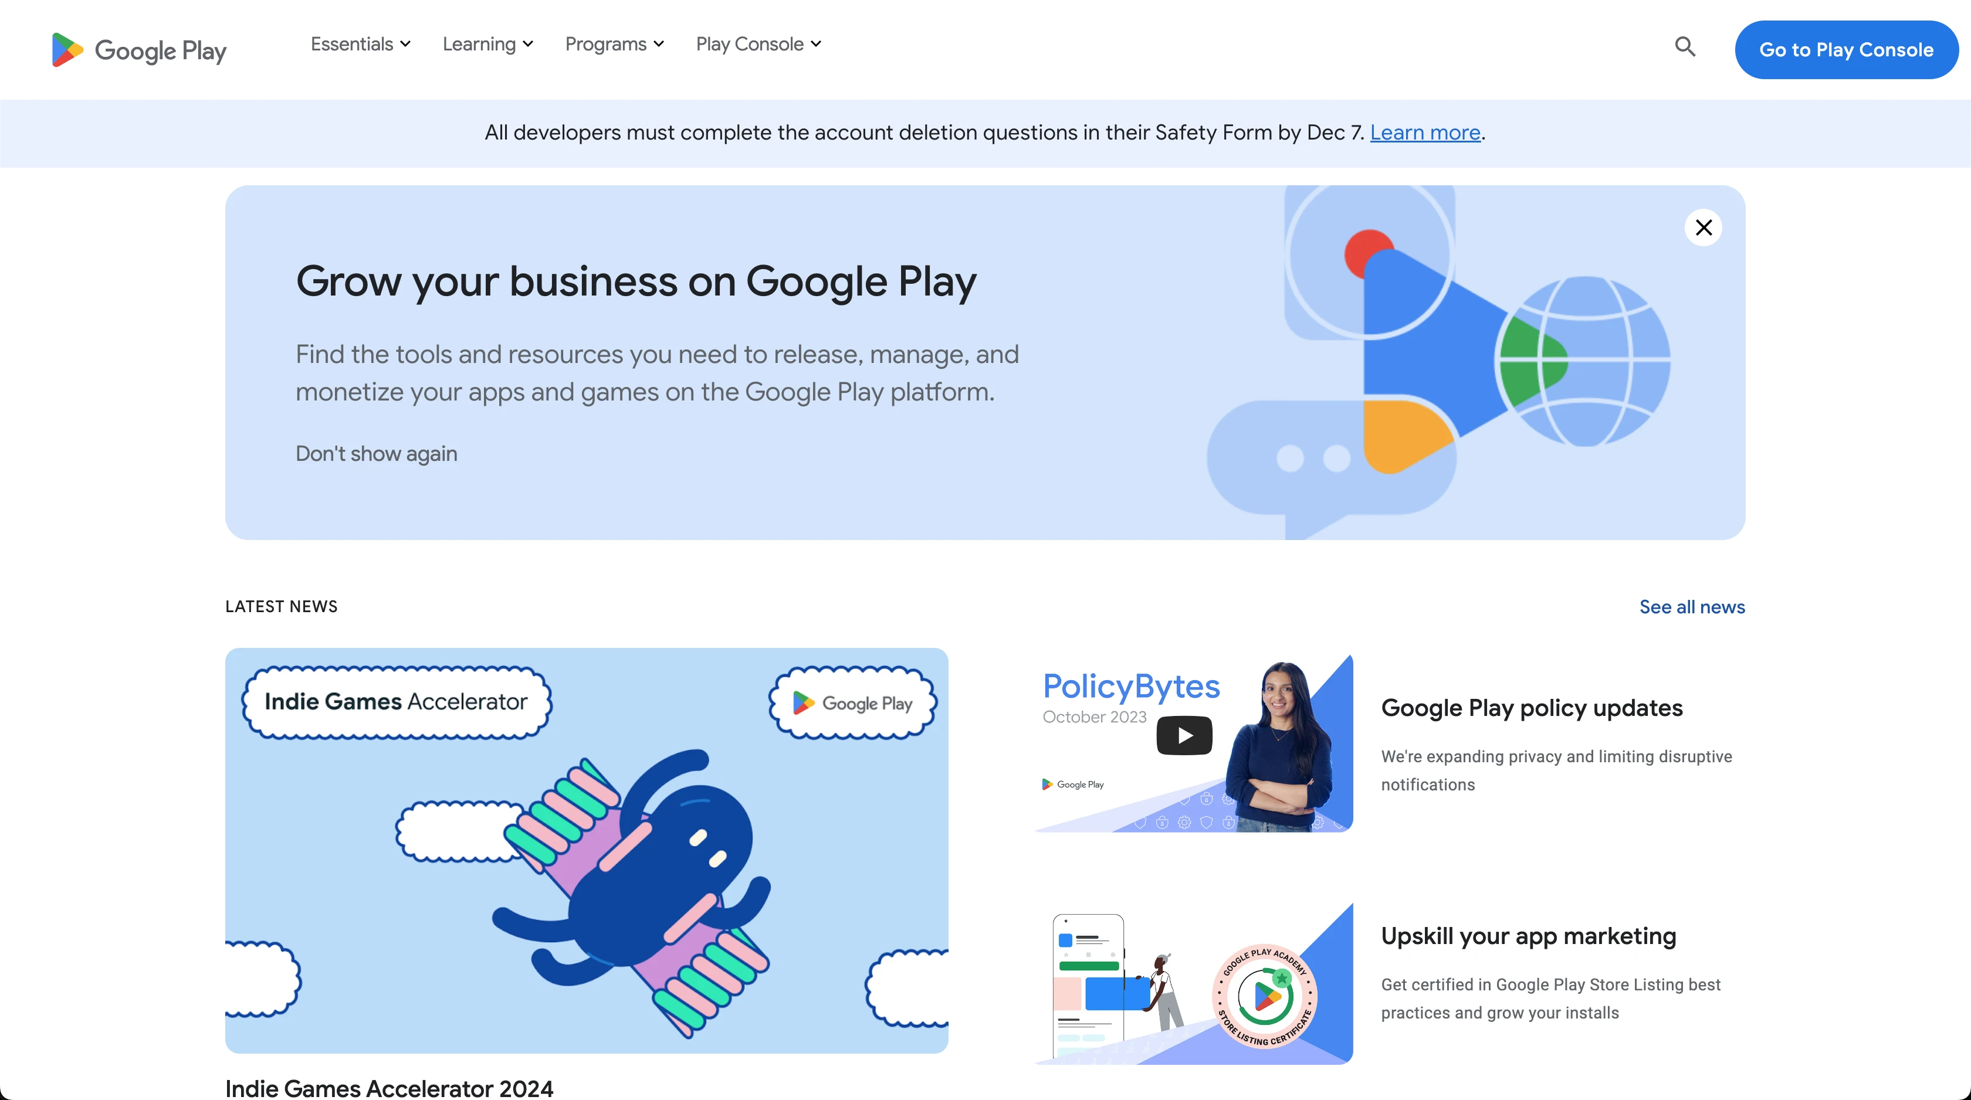Open the Indie Games Accelerator thumbnail
Viewport: 1971px width, 1100px height.
pyautogui.click(x=587, y=851)
